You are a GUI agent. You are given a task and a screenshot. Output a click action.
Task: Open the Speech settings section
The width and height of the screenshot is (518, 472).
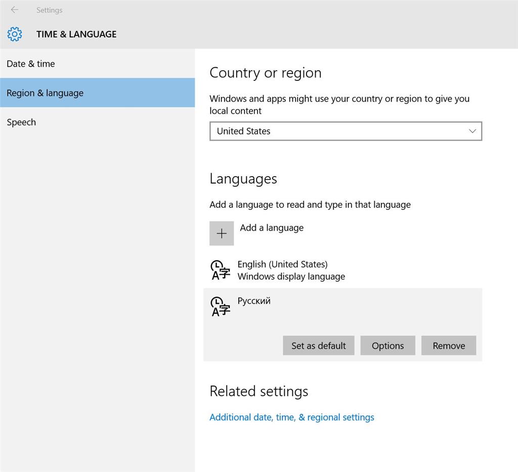(21, 122)
